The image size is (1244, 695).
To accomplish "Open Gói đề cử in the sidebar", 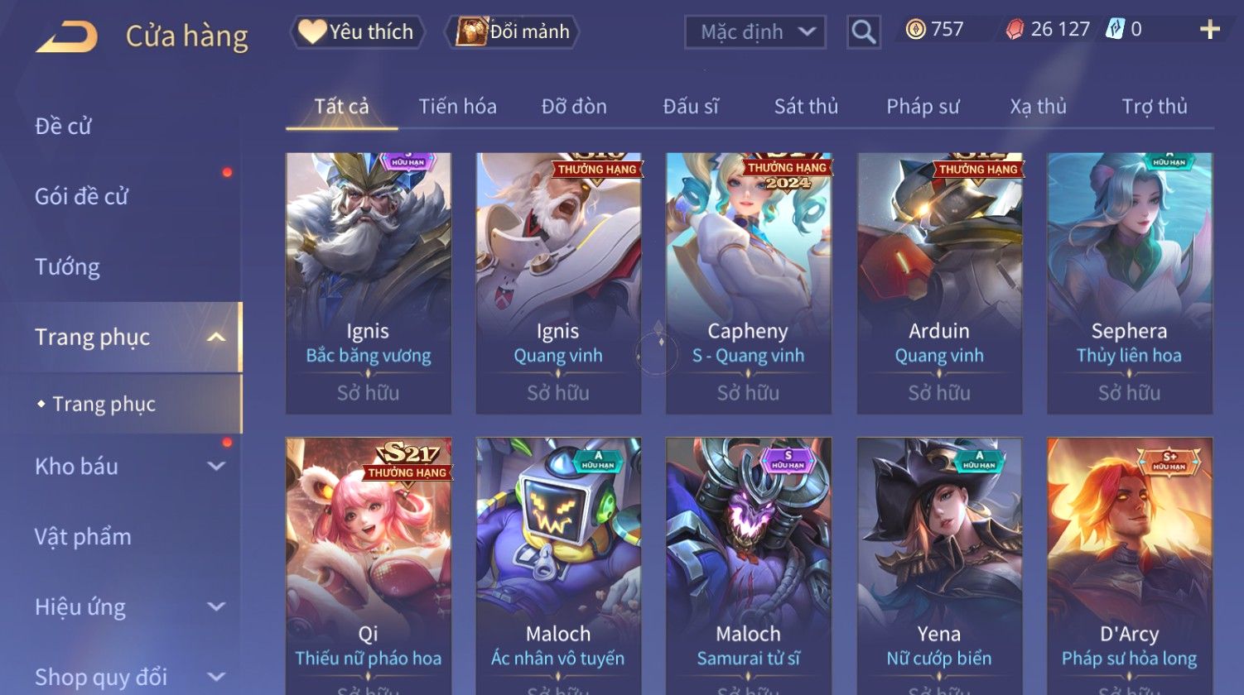I will [81, 196].
